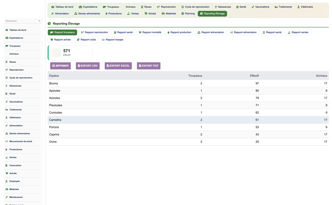Screen dimensions: 332x205
Task: Click the Planning calendar icon in the top navigation
Action: tap(183, 14)
